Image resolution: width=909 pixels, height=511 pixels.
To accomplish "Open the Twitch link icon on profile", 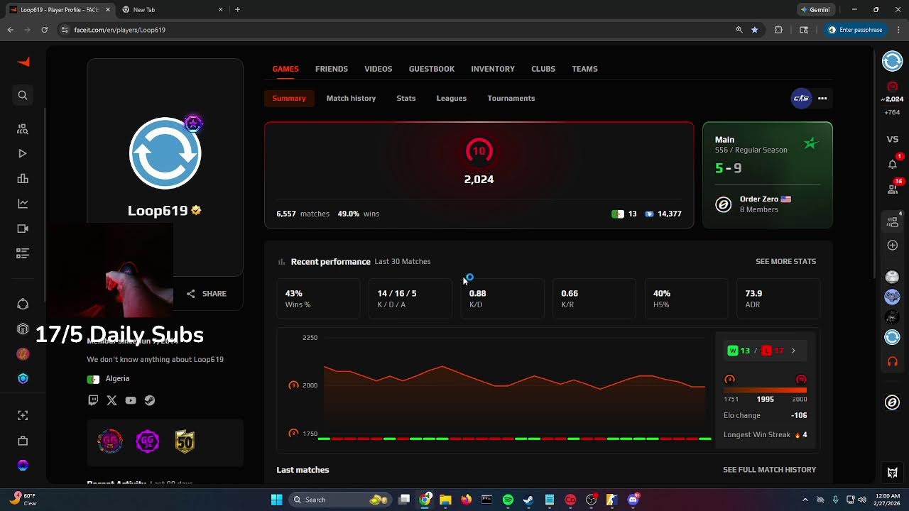I will click(93, 400).
